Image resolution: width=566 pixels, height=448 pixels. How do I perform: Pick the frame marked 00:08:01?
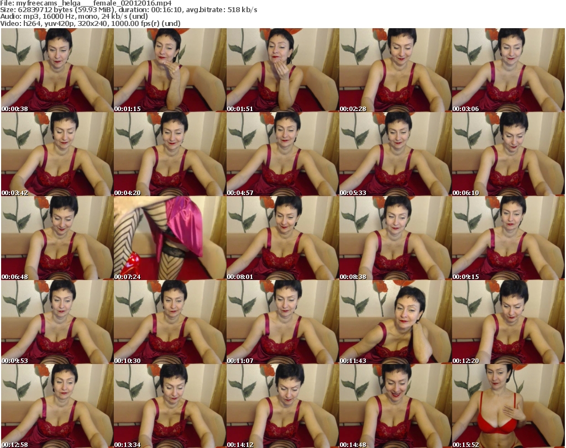pyautogui.click(x=282, y=238)
